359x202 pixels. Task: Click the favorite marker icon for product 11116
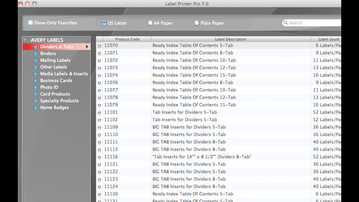(x=99, y=157)
